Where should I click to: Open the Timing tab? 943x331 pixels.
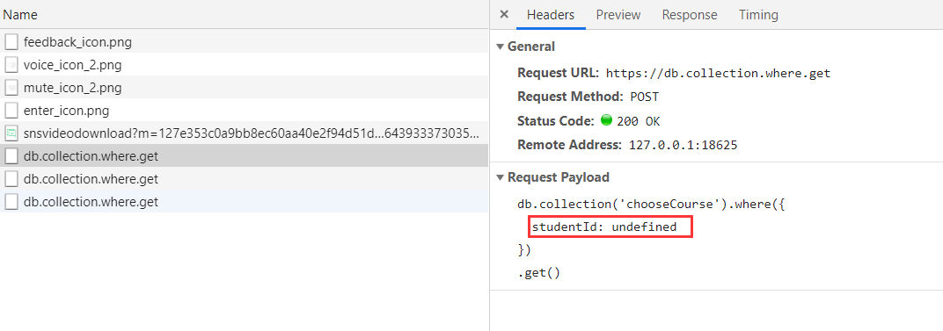point(758,15)
